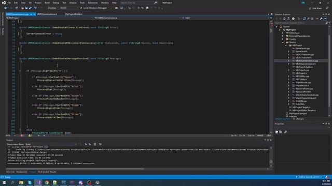
Task: Open the MyProject scope dropdown above editor
Action: pos(50,18)
